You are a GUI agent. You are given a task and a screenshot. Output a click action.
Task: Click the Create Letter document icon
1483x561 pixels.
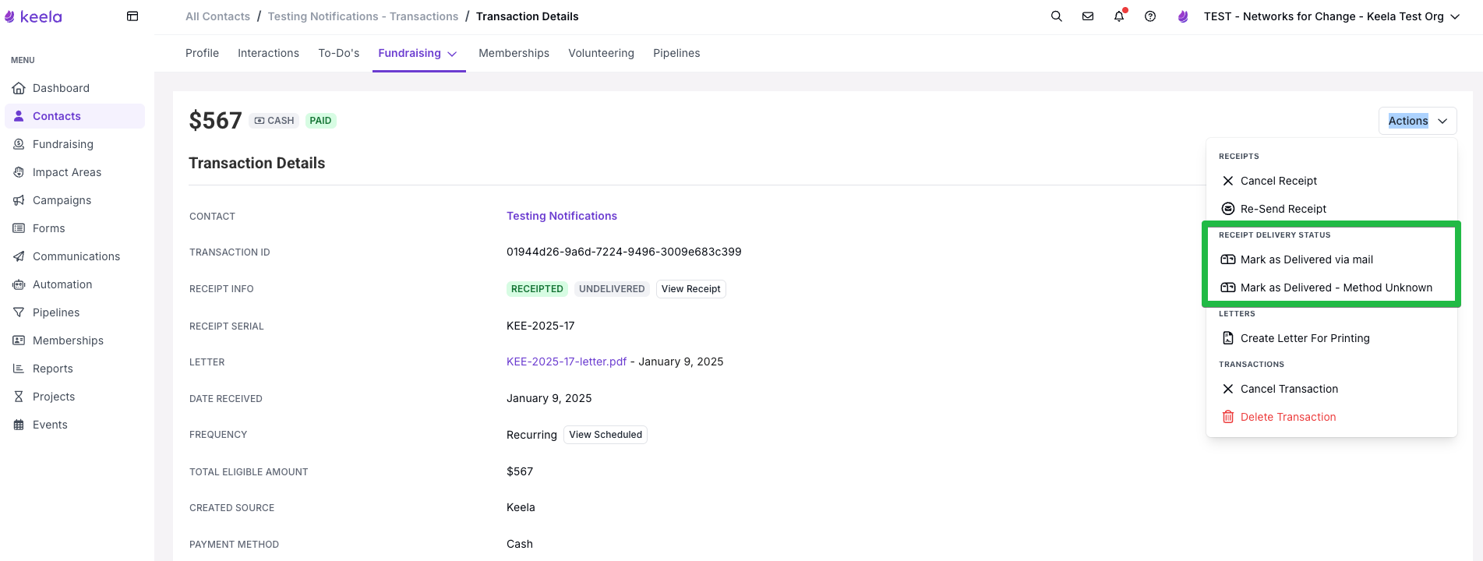click(x=1228, y=338)
